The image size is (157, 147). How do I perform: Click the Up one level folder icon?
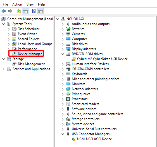pyautogui.click(x=19, y=11)
